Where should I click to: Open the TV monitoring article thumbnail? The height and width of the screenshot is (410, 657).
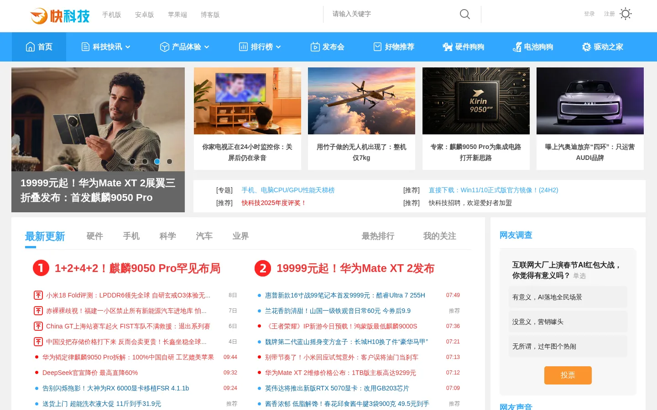[247, 101]
